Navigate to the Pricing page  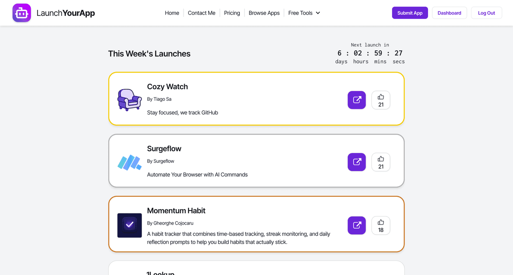click(232, 13)
